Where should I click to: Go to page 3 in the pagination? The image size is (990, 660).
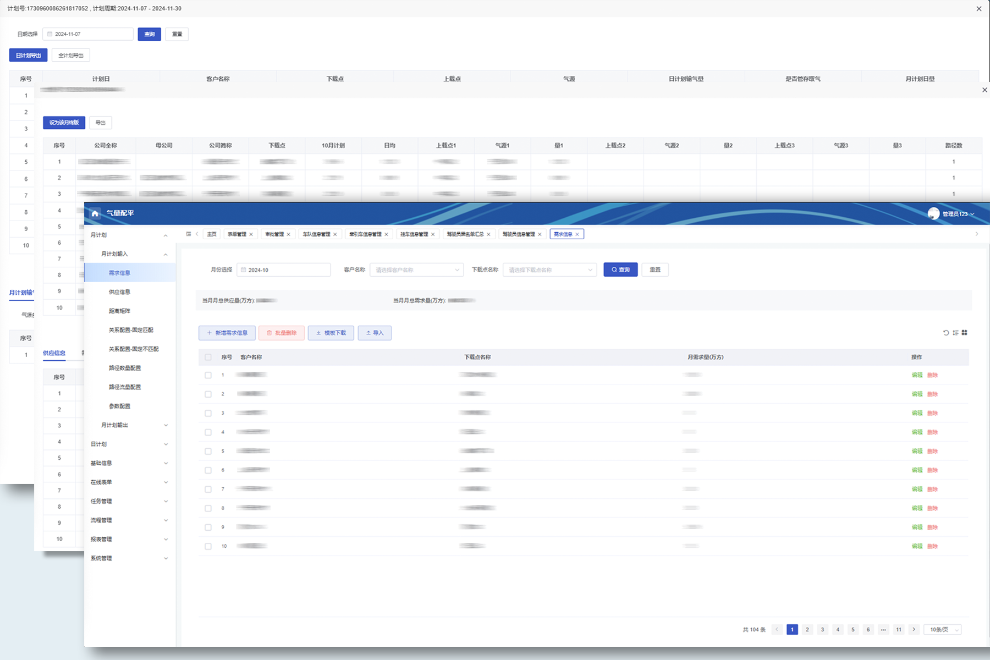click(823, 630)
